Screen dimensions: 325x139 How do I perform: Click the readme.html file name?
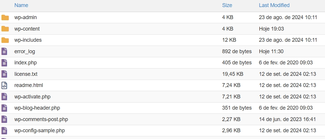(29, 85)
